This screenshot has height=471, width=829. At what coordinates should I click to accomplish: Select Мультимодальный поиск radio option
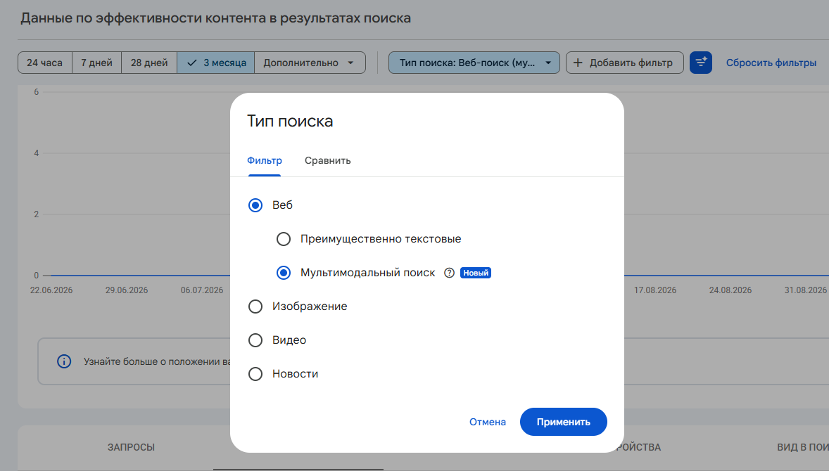coord(284,273)
